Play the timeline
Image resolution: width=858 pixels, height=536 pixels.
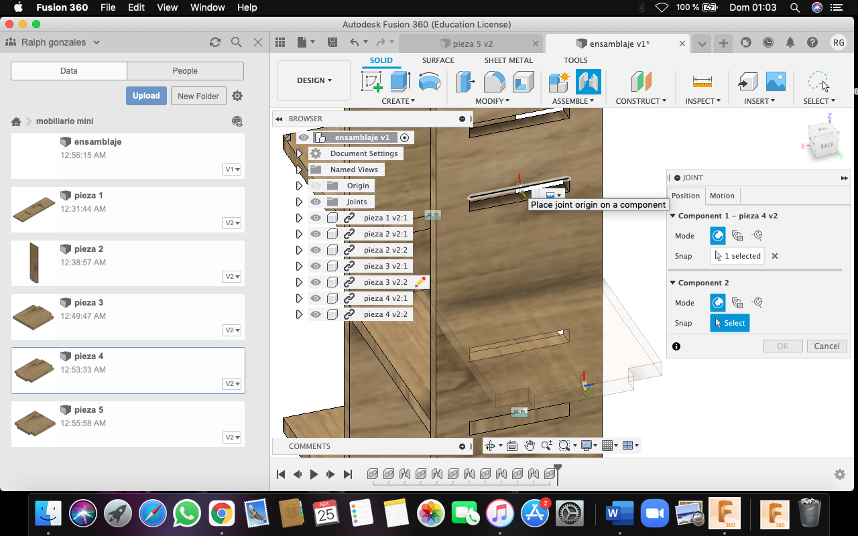coord(314,474)
